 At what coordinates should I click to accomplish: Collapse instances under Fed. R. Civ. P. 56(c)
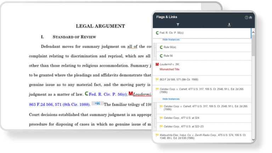171,40
